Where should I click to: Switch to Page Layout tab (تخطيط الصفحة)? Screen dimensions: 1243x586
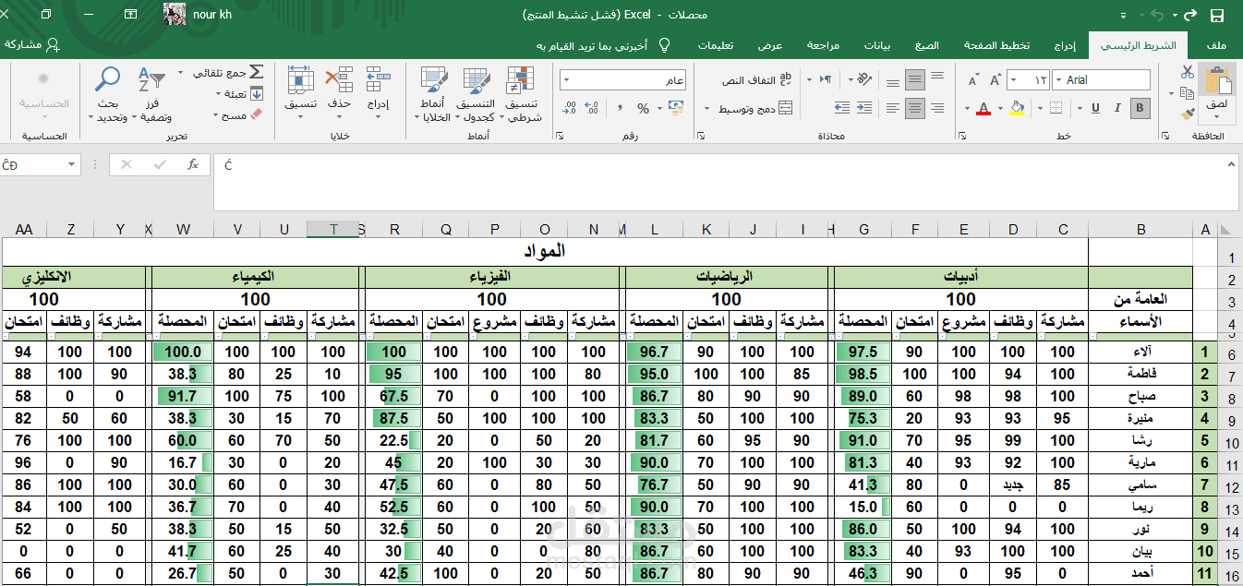click(x=997, y=45)
